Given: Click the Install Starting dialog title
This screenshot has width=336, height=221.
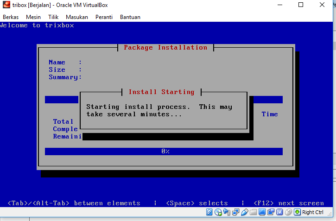Looking at the screenshot, I should pos(162,92).
